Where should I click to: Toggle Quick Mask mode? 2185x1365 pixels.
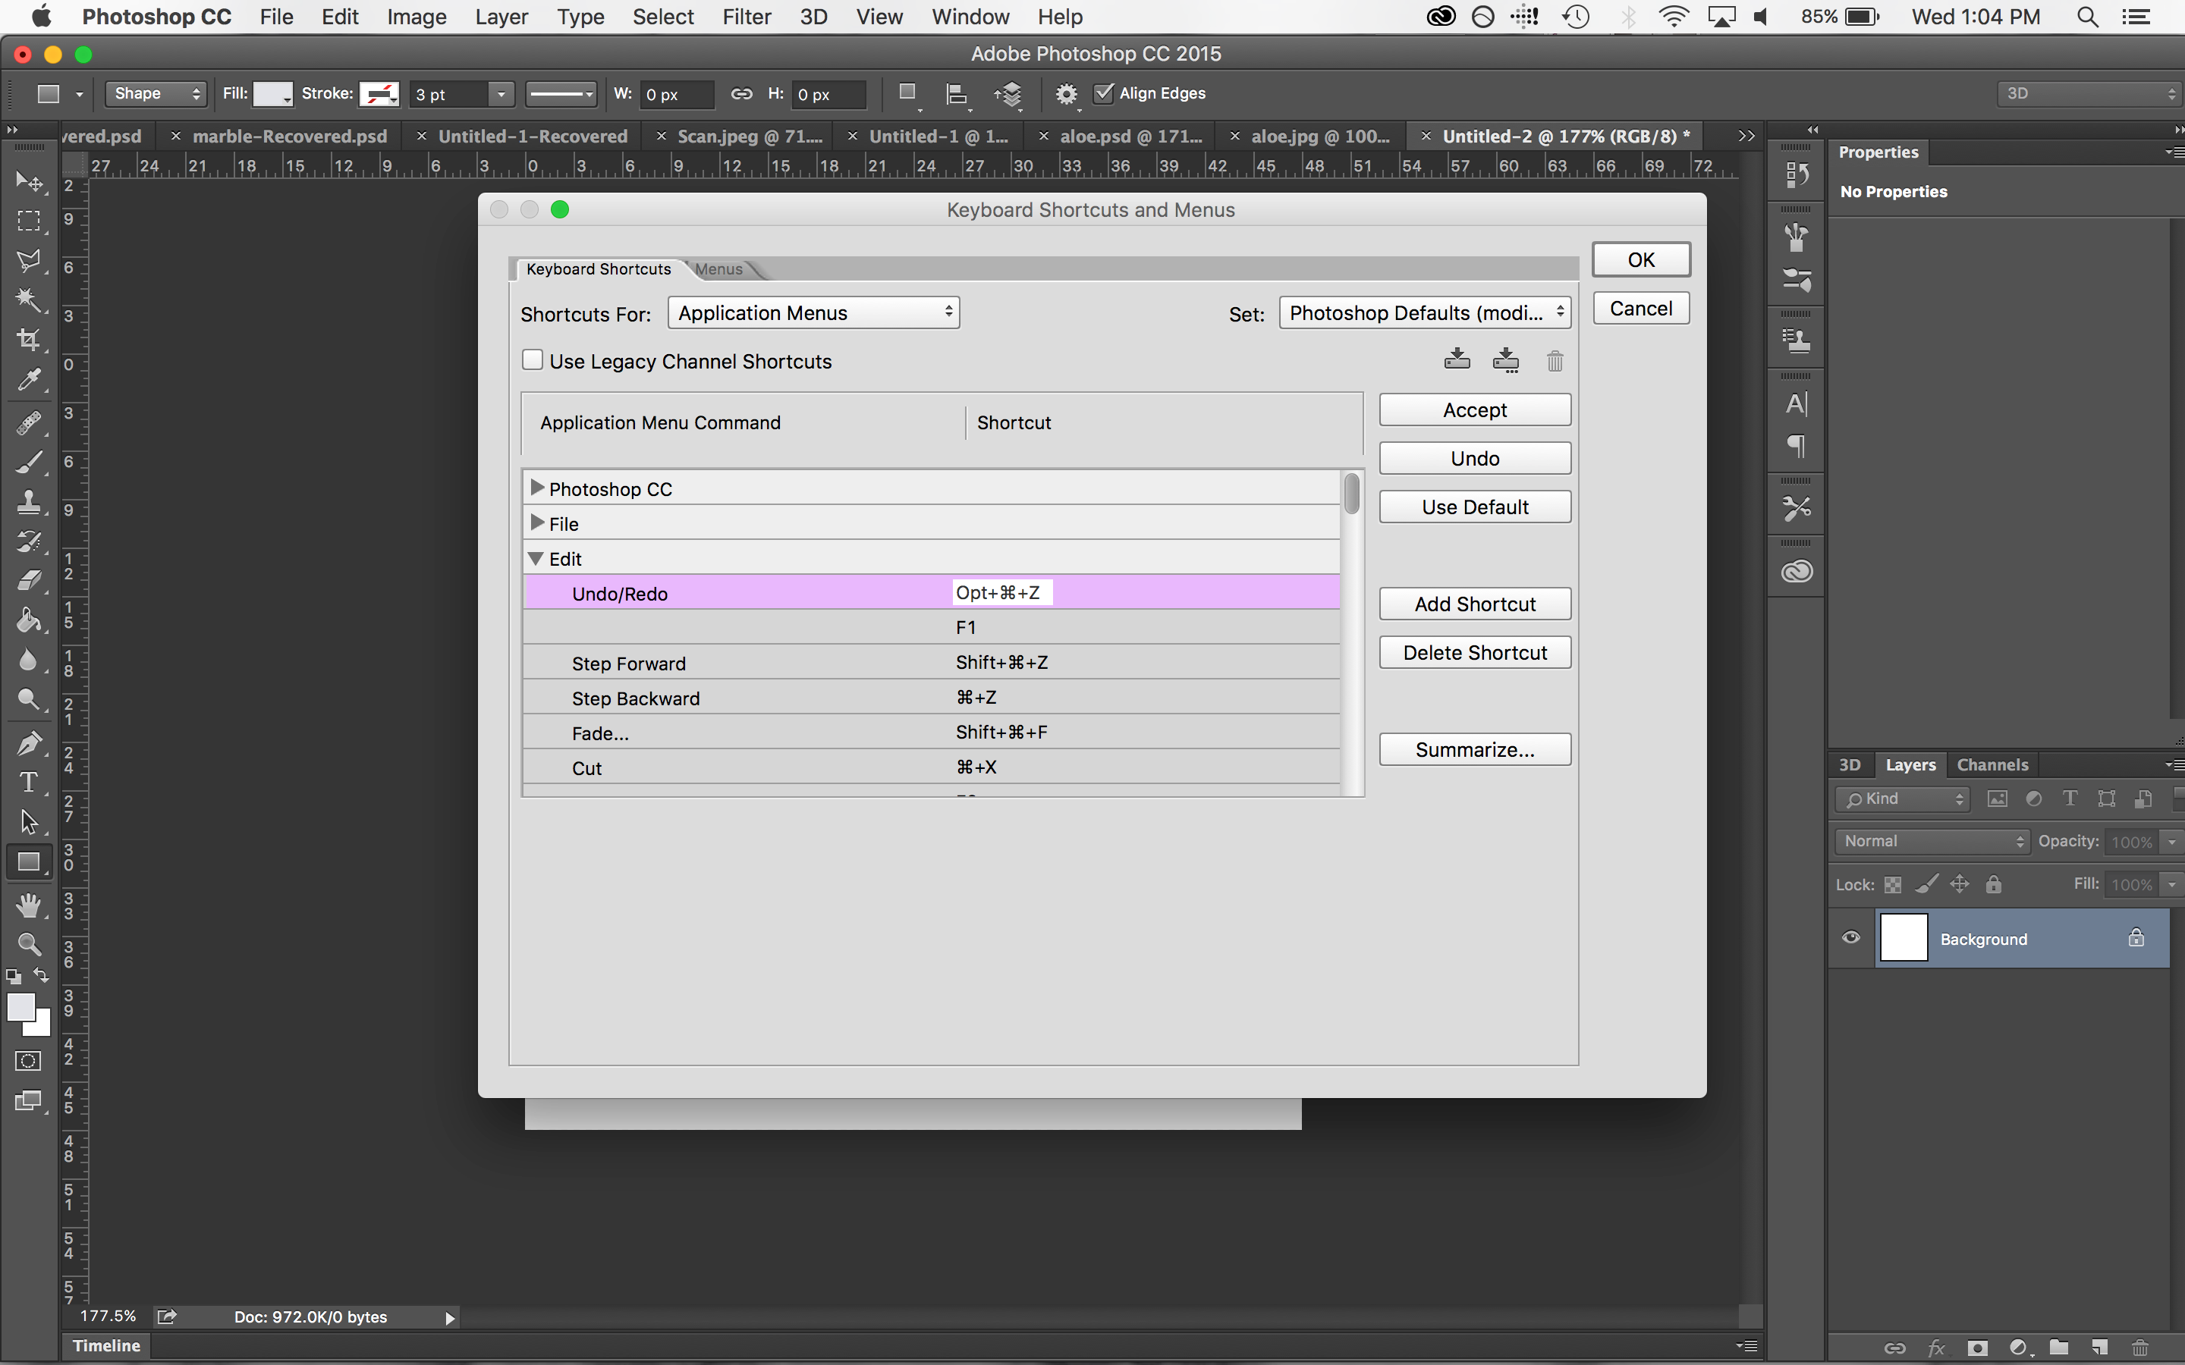tap(29, 1061)
